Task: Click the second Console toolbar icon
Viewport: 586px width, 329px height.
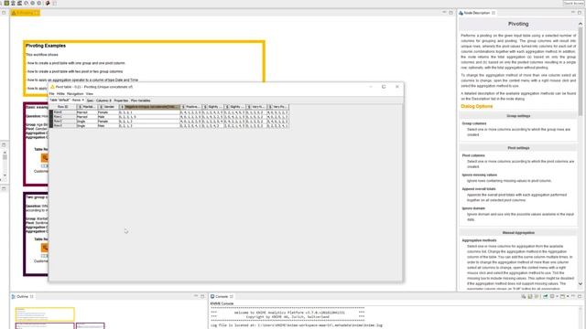Action: [530, 296]
